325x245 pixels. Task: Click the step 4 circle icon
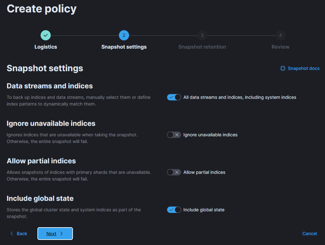tap(280, 35)
